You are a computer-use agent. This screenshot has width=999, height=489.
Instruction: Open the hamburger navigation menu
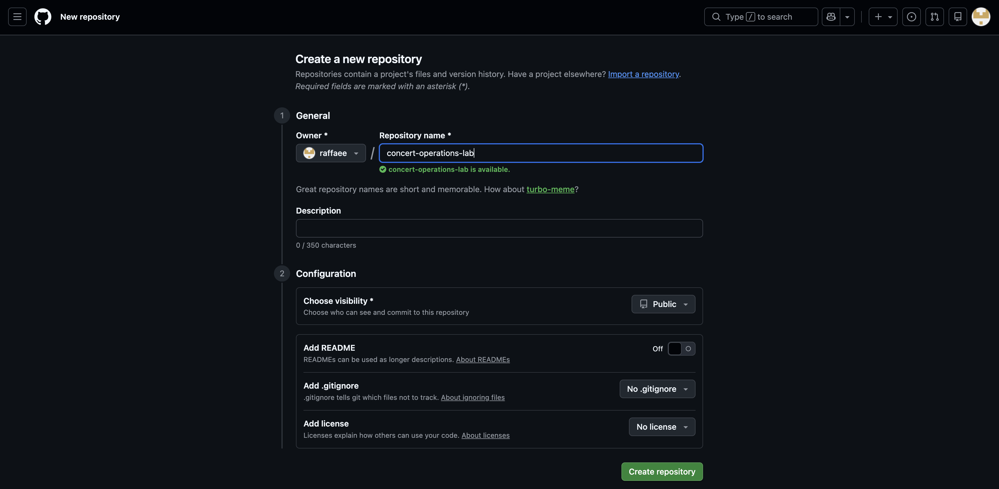[17, 17]
